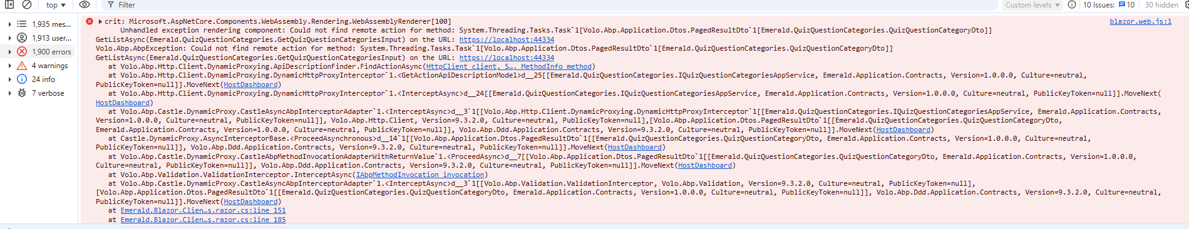Expand the 1,900 errors group arrow
Viewport: 1189px width, 229px height.
9,52
